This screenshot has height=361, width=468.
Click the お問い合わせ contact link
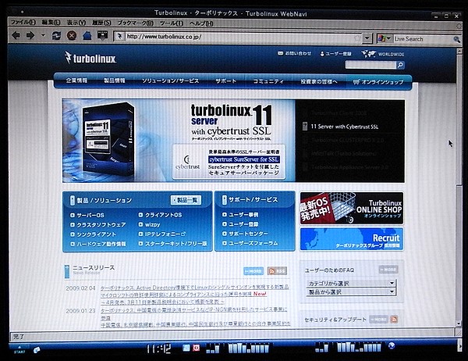coord(295,53)
